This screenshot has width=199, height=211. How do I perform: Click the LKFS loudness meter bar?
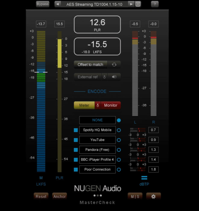[41, 101]
